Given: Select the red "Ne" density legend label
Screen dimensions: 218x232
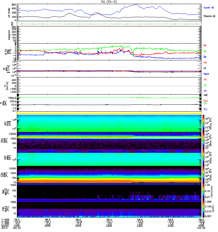Looking at the screenshot, I should pos(205,62).
